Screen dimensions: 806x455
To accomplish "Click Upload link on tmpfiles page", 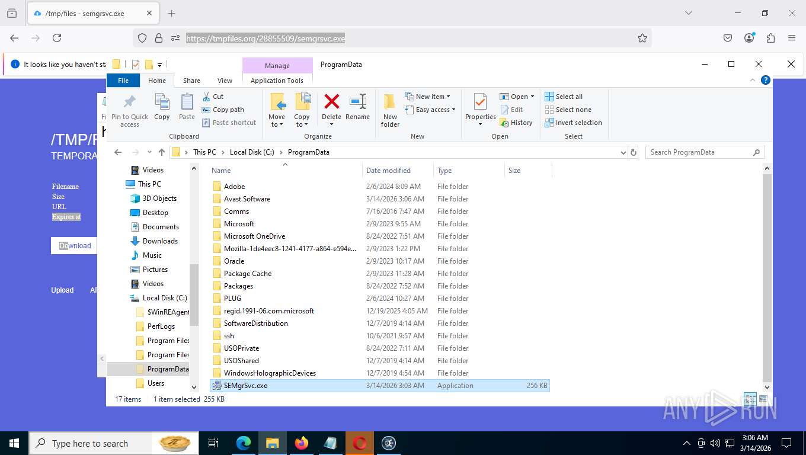I will [62, 290].
